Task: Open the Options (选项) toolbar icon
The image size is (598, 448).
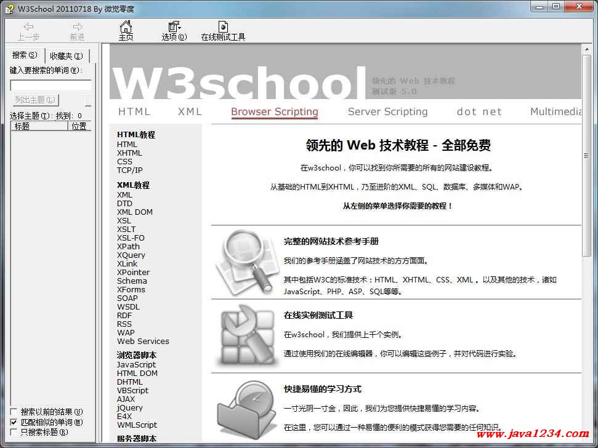Action: (x=174, y=26)
